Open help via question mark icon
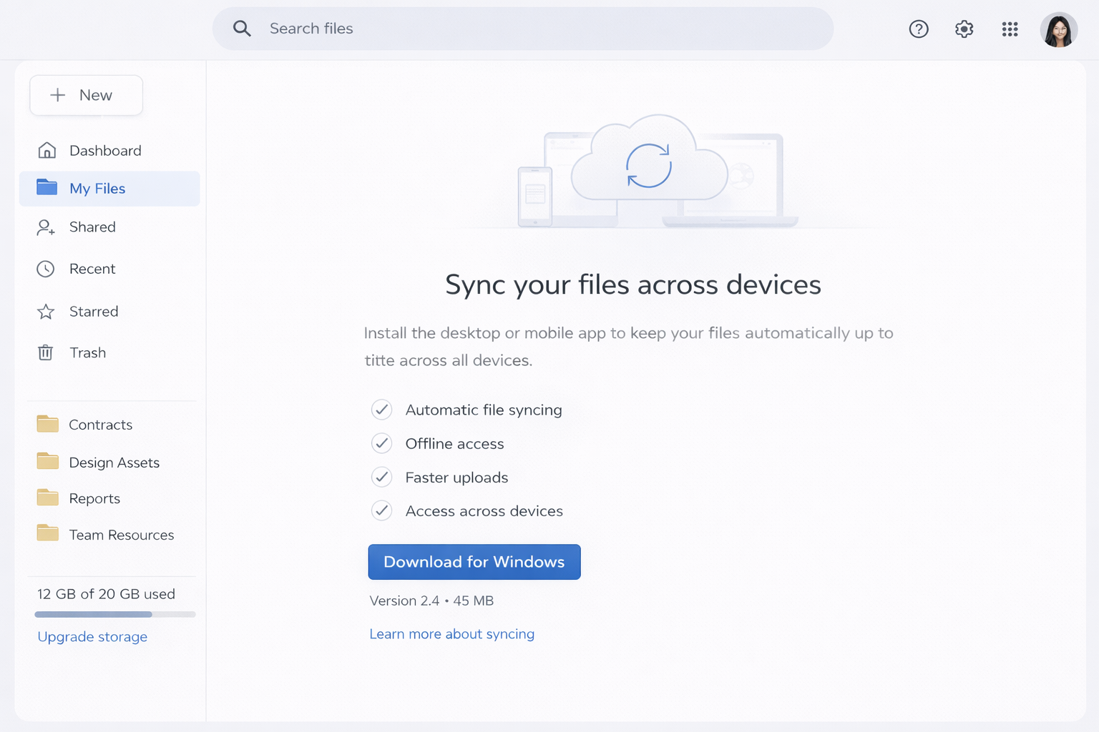Viewport: 1099px width, 732px height. pyautogui.click(x=919, y=29)
